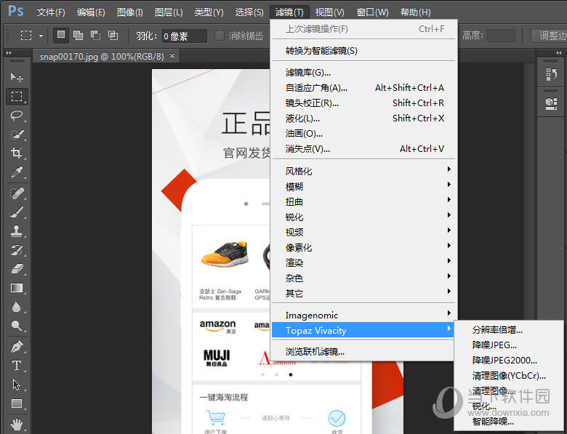Image resolution: width=567 pixels, height=434 pixels.
Task: Select 分辨率倍增... in Topaz submenu
Action: coord(509,329)
